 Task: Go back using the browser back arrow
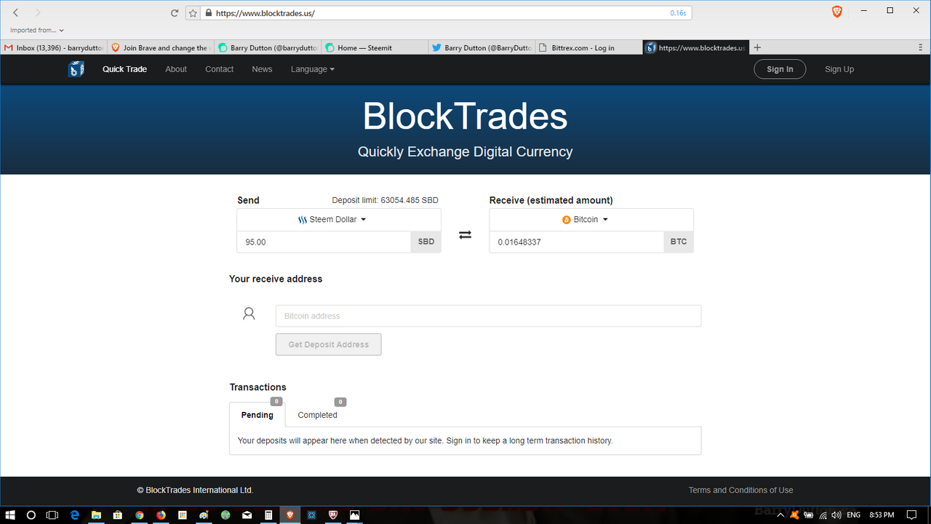click(x=16, y=12)
